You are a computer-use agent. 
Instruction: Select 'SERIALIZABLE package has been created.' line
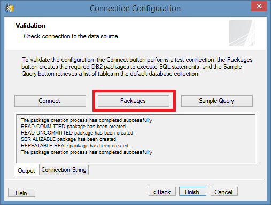click(x=69, y=139)
